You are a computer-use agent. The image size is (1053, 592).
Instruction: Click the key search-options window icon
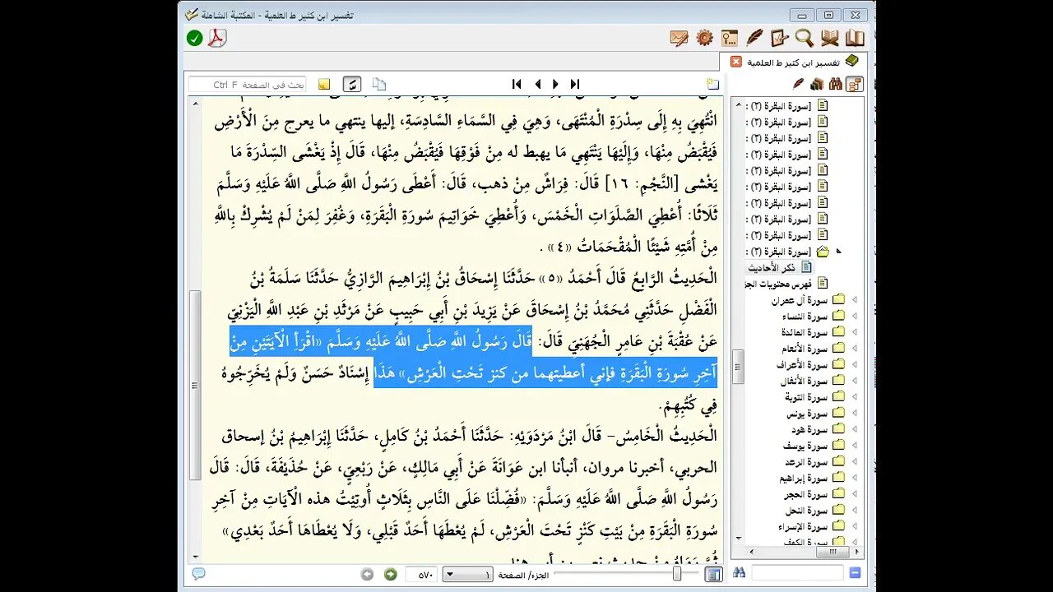[x=729, y=38]
